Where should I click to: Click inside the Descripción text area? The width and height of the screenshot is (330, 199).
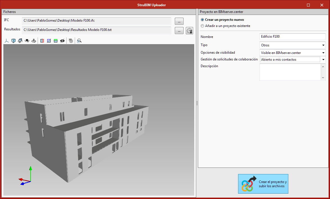(290, 72)
